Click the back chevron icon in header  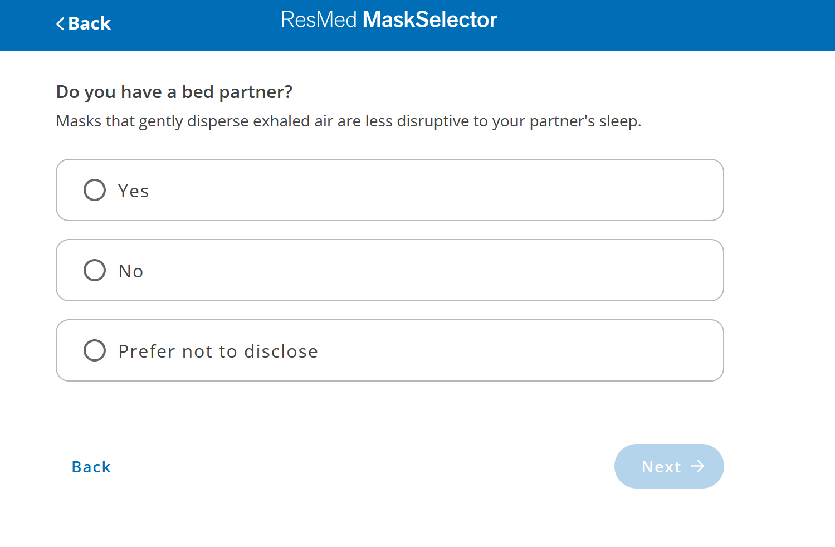tap(60, 23)
